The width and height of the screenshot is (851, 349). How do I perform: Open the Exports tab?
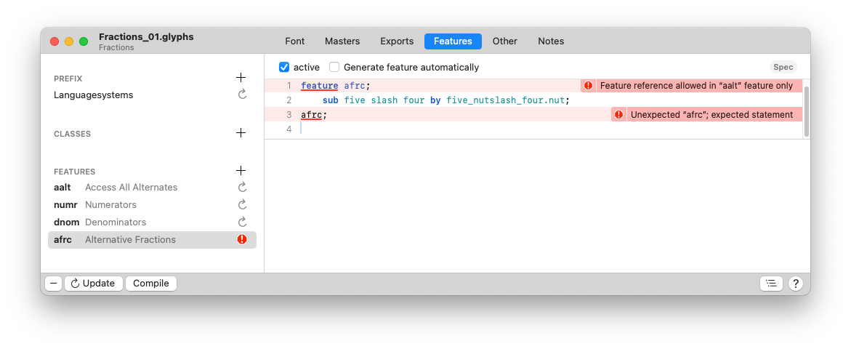click(x=397, y=41)
